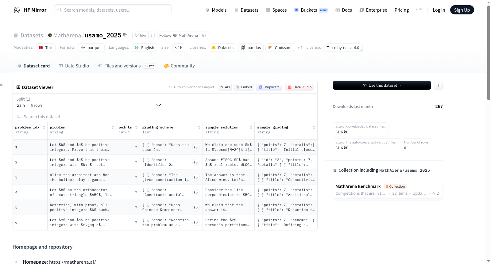Duplicate this dataset

(269, 87)
